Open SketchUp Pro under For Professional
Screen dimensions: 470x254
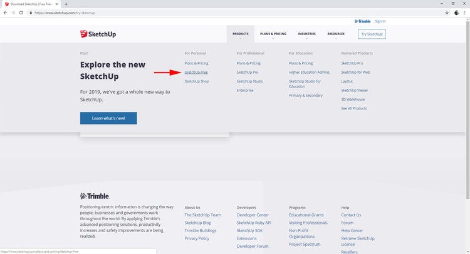(x=248, y=72)
